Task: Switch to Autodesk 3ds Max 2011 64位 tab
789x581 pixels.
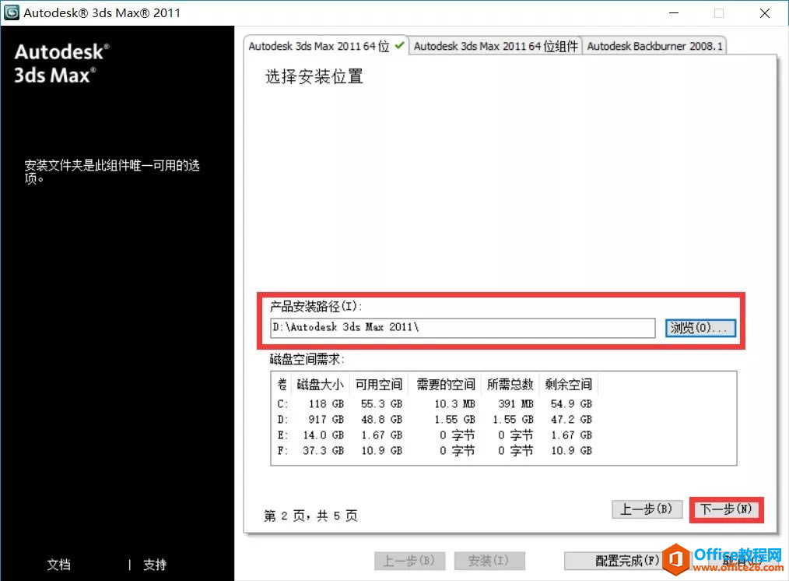Action: coord(325,46)
